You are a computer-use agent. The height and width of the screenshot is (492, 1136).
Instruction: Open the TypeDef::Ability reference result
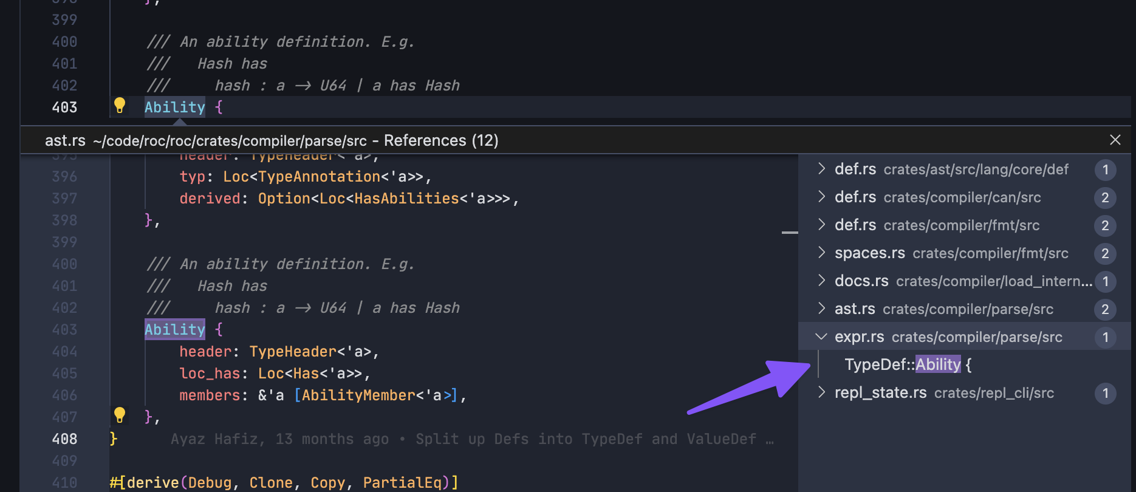[x=908, y=364]
